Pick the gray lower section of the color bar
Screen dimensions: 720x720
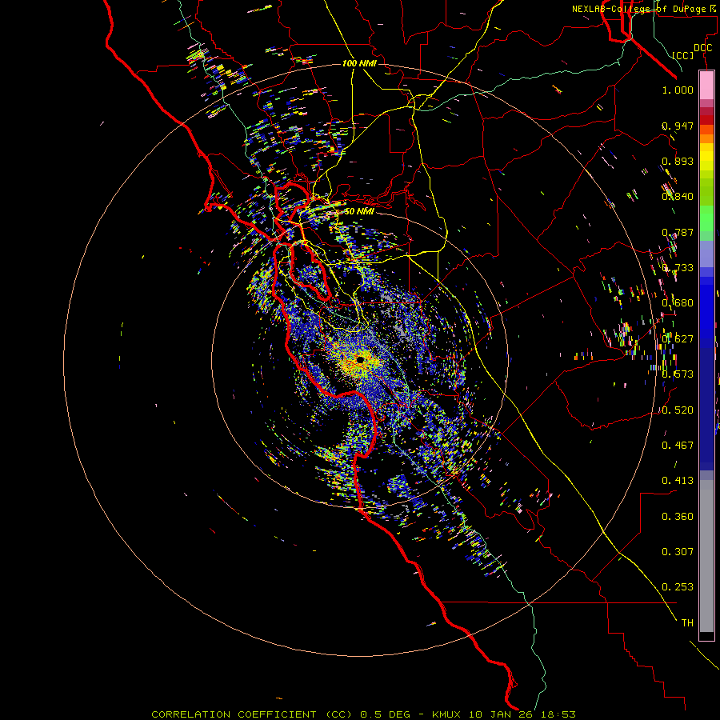pos(706,556)
